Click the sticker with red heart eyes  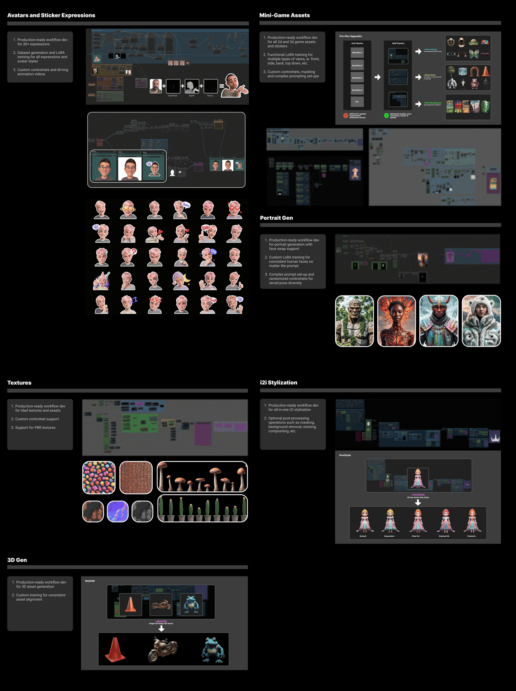(234, 210)
